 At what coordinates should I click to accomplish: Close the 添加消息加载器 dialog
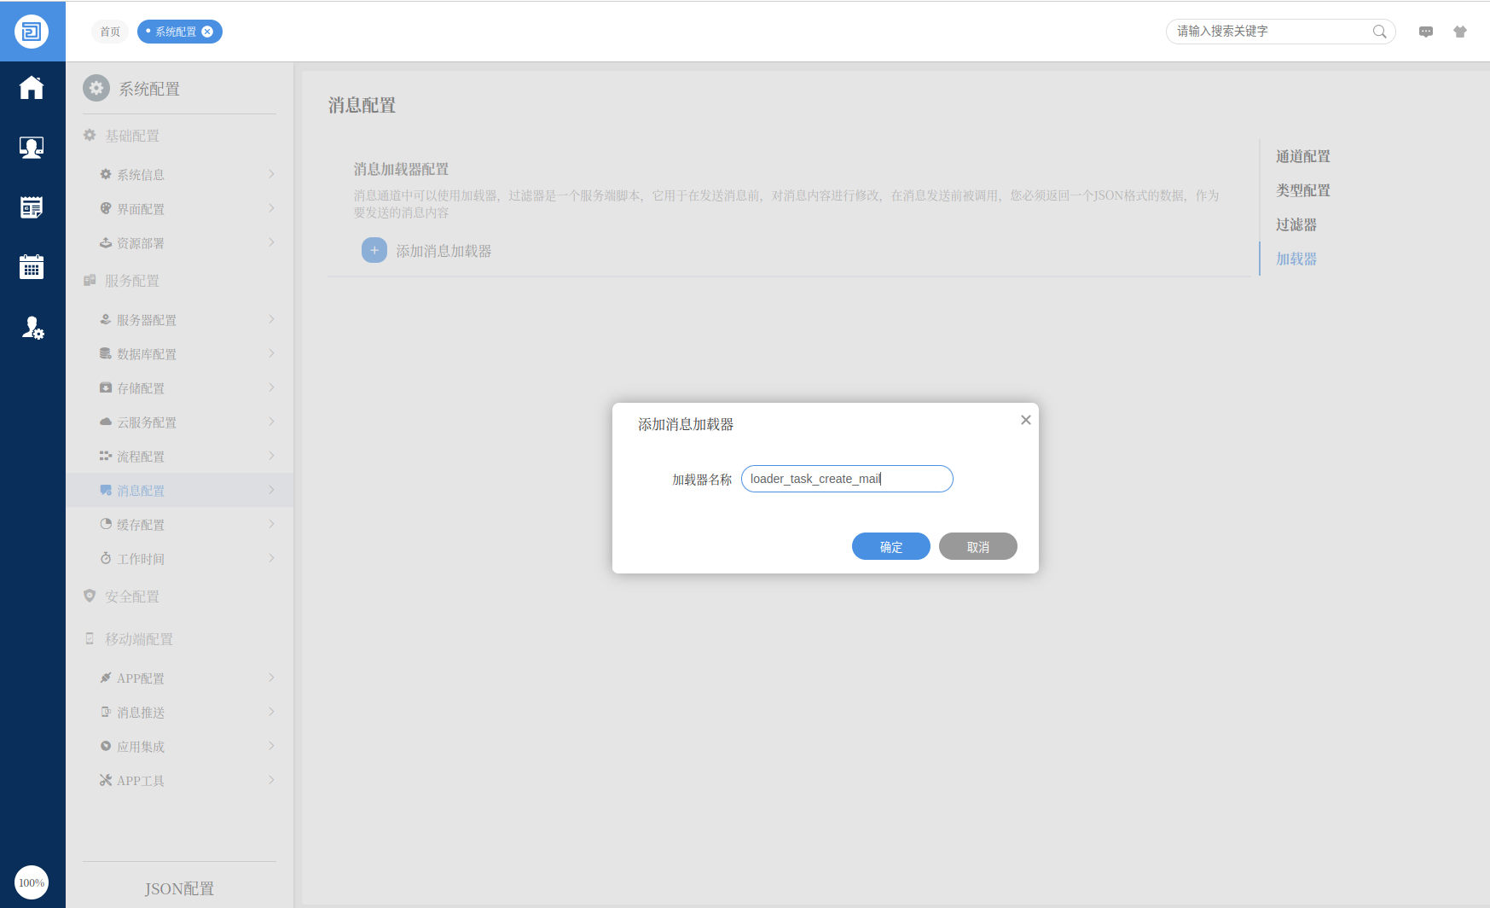pyautogui.click(x=1025, y=420)
